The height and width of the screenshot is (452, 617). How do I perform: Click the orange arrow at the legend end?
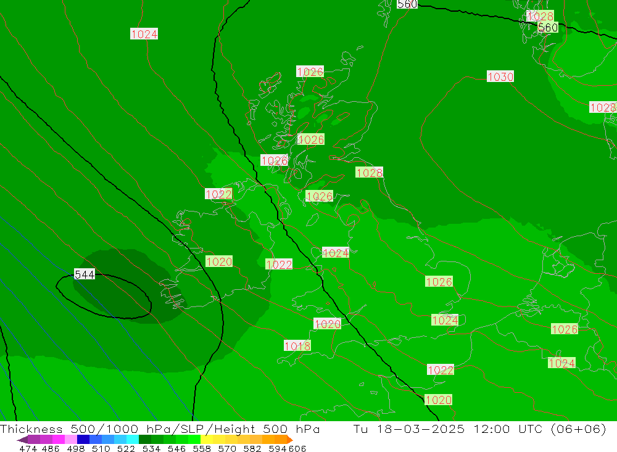pos(289,440)
